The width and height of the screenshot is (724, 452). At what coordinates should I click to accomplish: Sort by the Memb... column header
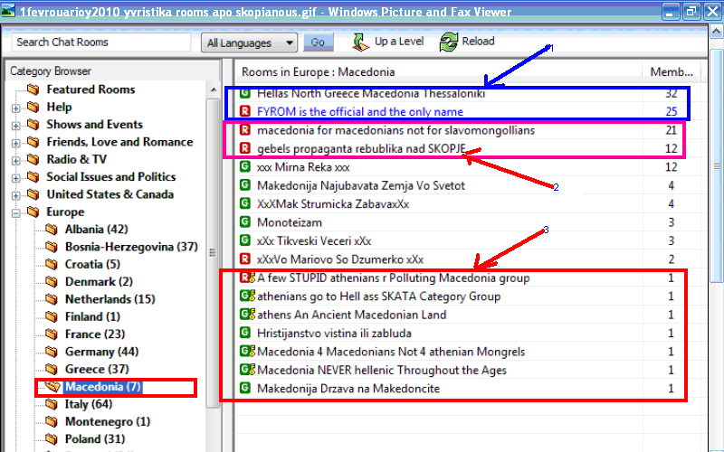pyautogui.click(x=672, y=72)
